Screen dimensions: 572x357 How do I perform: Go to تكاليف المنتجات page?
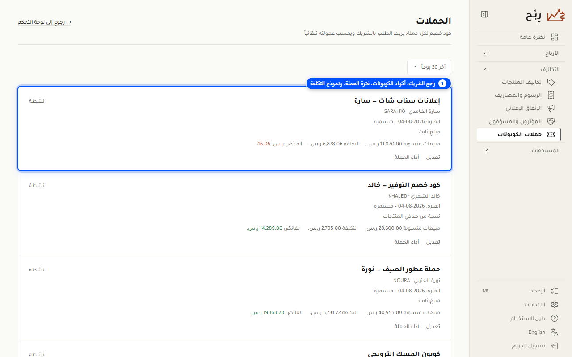[518, 82]
